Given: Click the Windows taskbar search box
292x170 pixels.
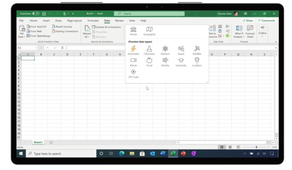Looking at the screenshot, I should pyautogui.click(x=61, y=154).
